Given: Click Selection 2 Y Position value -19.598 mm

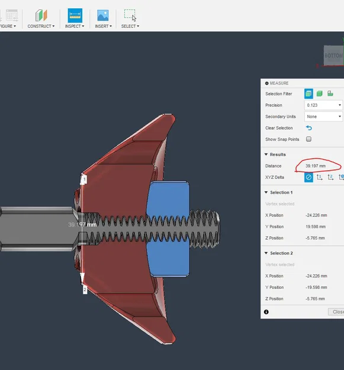Looking at the screenshot, I should [316, 287].
